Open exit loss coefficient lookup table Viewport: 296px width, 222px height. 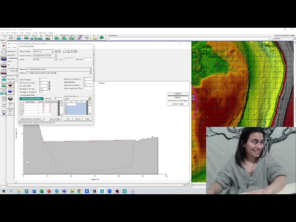pyautogui.click(x=49, y=86)
